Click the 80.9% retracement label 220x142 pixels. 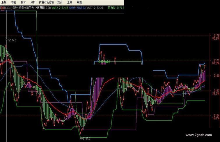point(216,38)
